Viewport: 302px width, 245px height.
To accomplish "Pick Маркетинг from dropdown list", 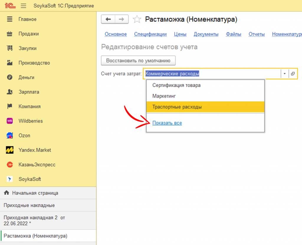I will pos(164,96).
